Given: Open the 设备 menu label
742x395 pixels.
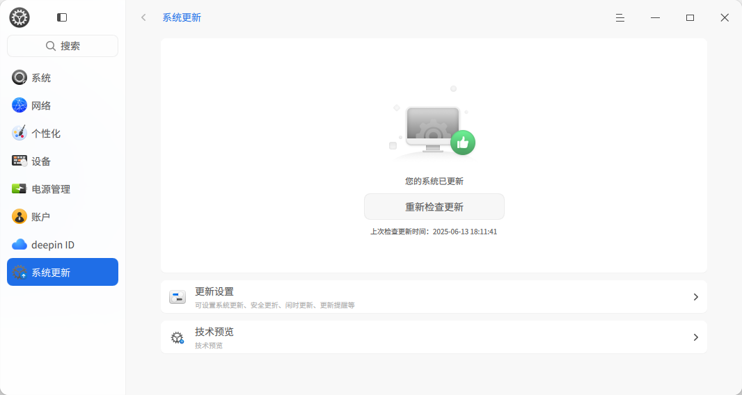Looking at the screenshot, I should (x=41, y=161).
